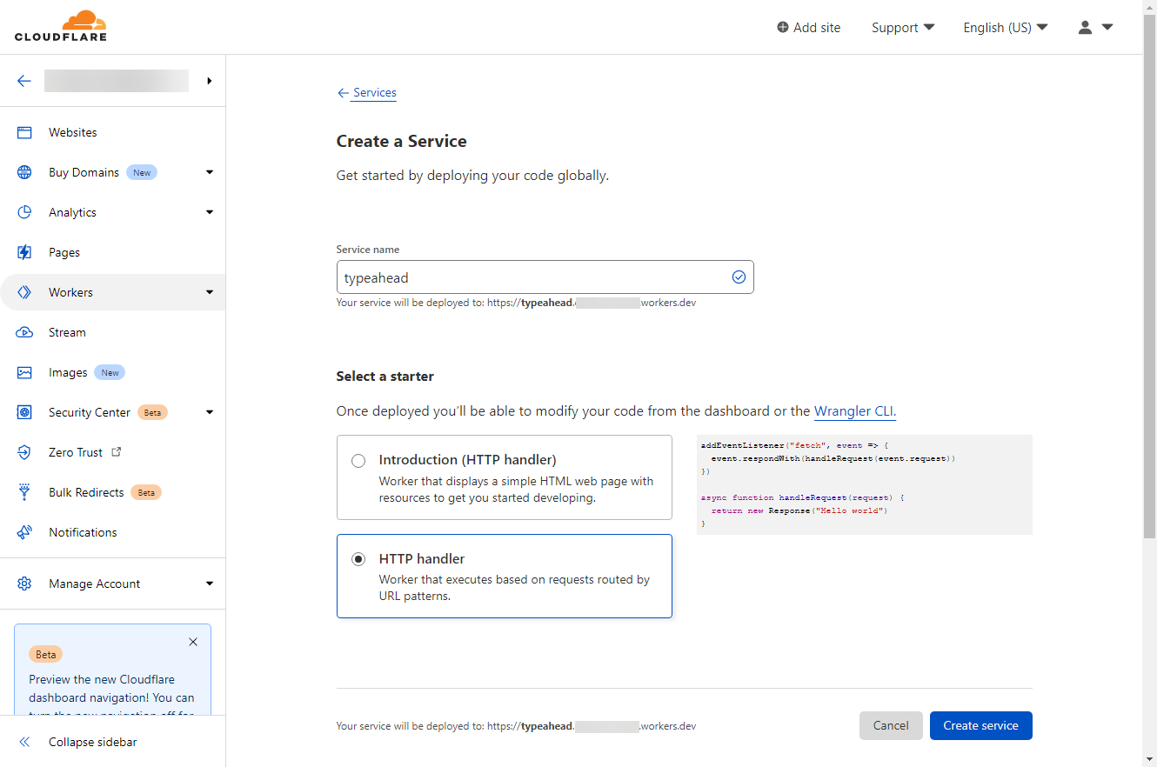Click the Collapse sidebar double chevron icon

(24, 742)
